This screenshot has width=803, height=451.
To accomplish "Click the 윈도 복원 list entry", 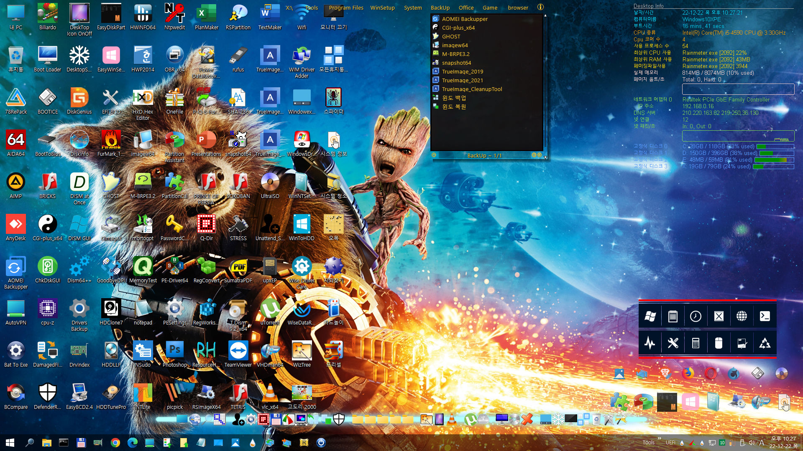I will coord(454,106).
